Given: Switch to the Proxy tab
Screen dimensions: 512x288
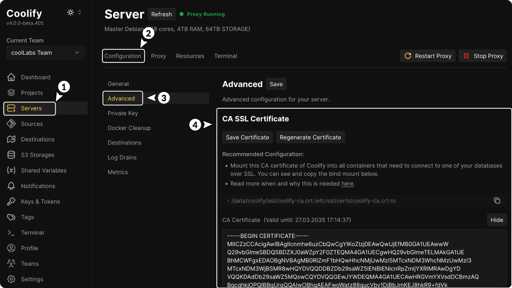Looking at the screenshot, I should pos(158,56).
